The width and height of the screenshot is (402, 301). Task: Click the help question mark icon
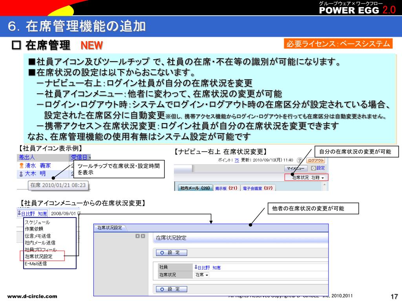[x=299, y=160]
